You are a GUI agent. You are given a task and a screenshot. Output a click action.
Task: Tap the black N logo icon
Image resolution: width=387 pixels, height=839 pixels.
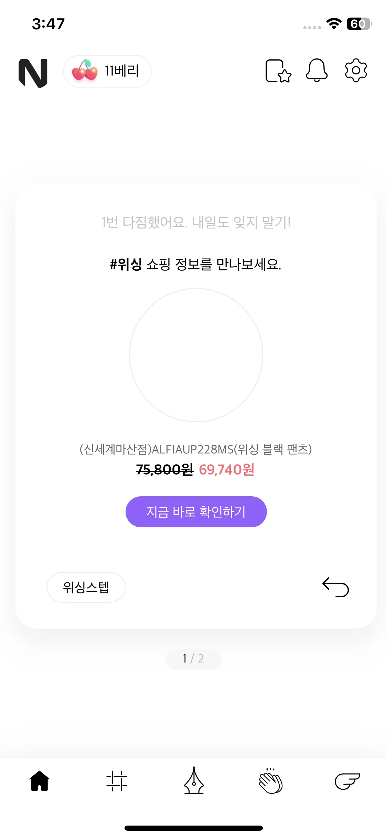tap(33, 73)
